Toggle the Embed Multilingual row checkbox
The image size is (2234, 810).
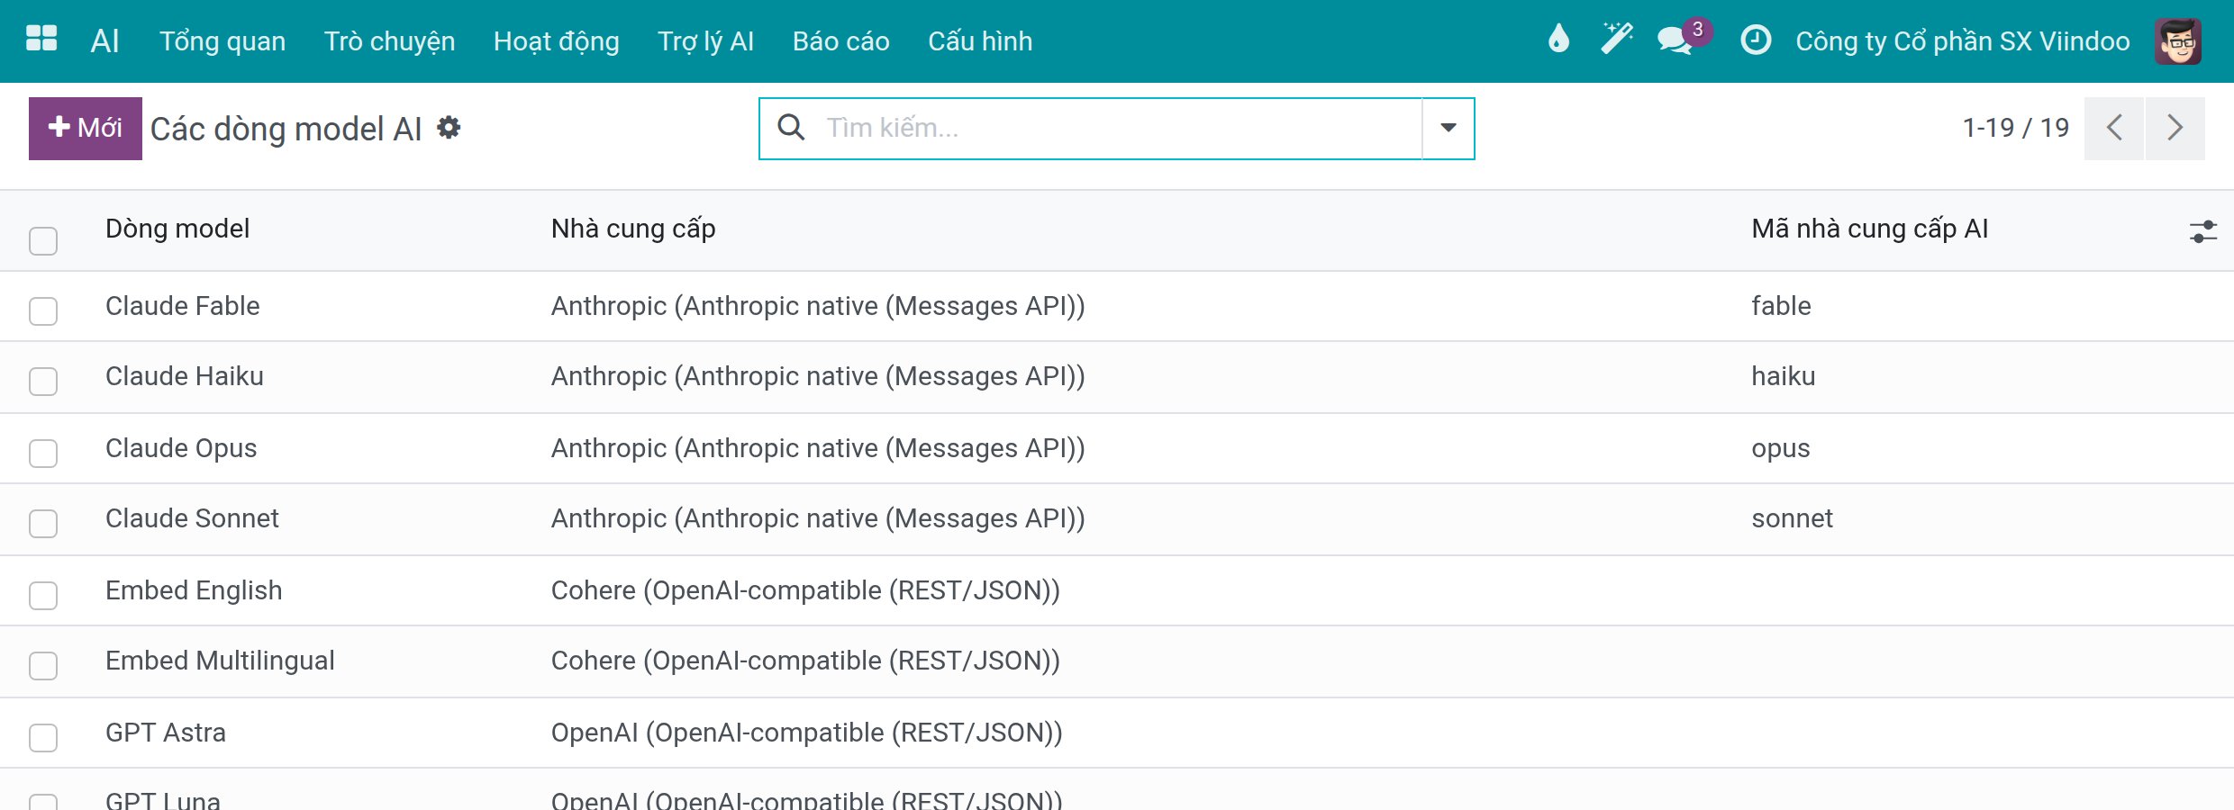43,666
